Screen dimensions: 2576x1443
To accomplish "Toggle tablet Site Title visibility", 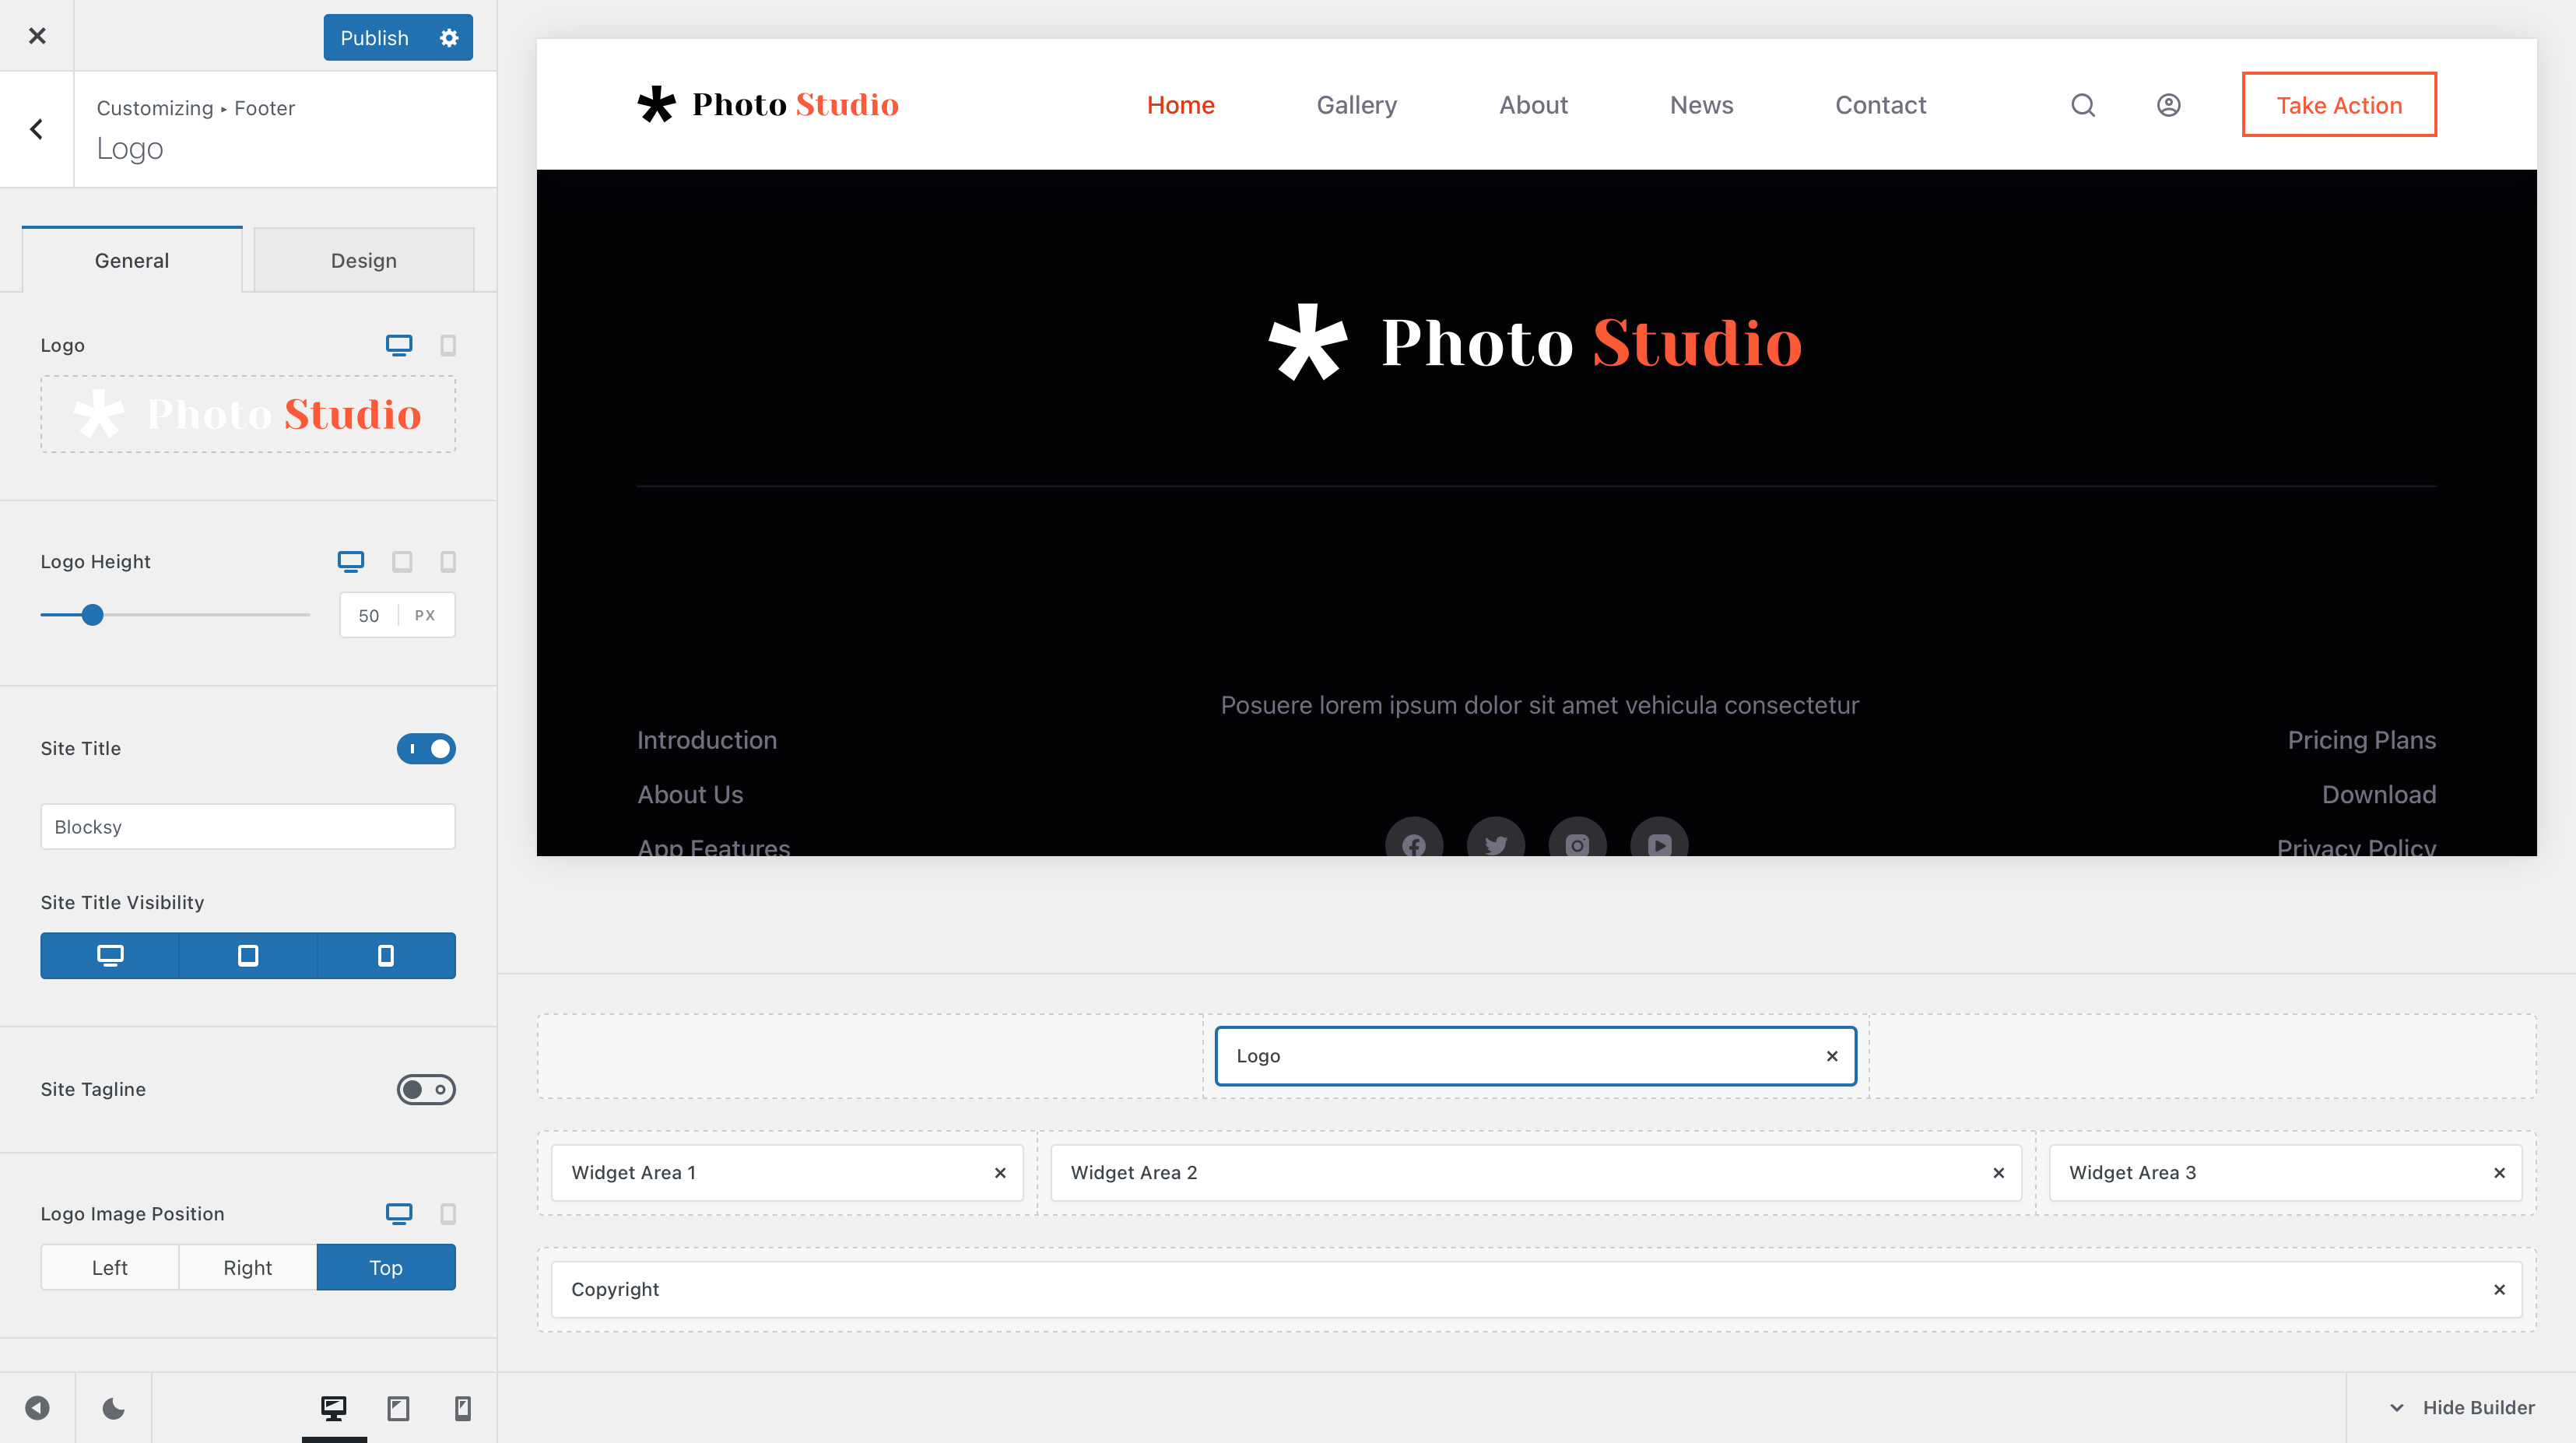I will (248, 955).
